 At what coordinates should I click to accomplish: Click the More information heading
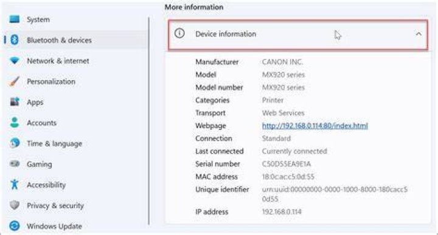pyautogui.click(x=194, y=7)
